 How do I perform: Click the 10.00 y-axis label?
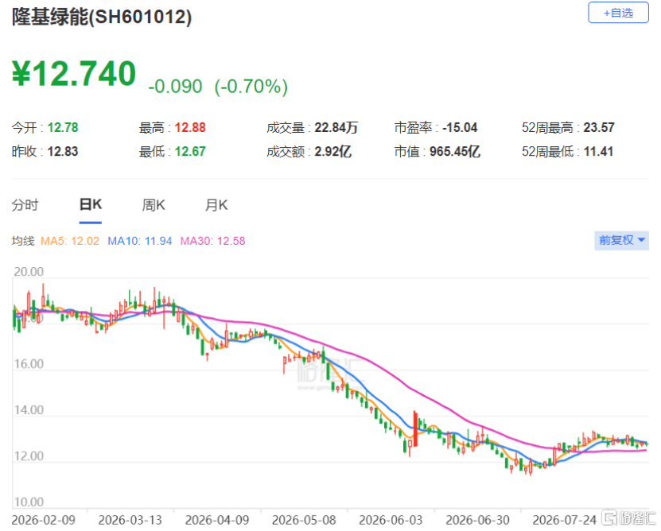(x=29, y=502)
